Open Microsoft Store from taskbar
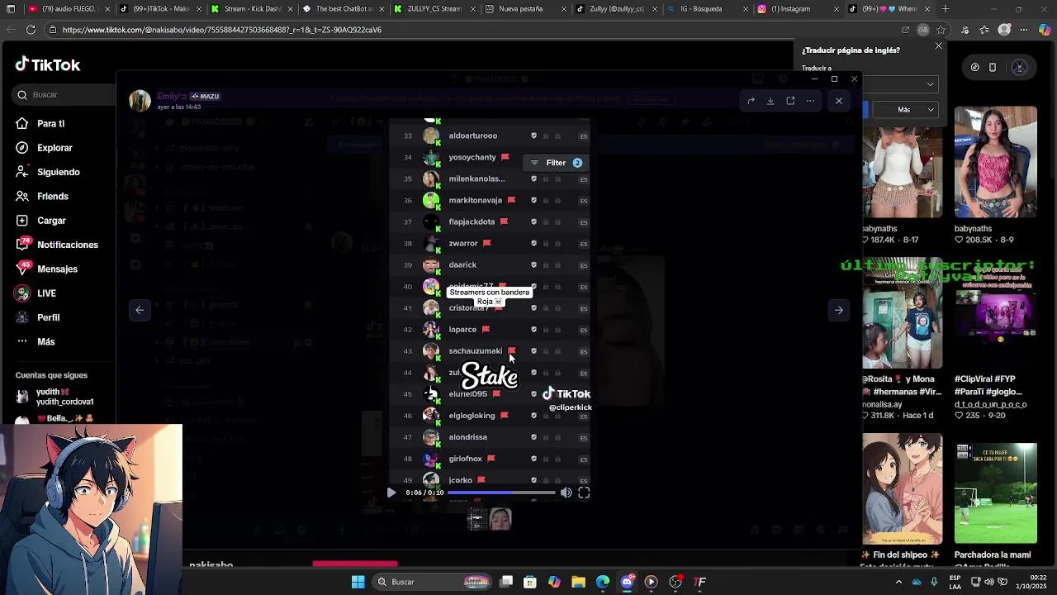 click(x=530, y=582)
